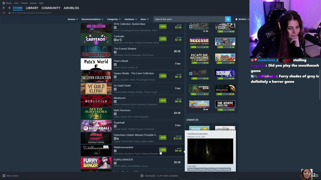Open Ye Guild Clerk! thumbnail
The width and height of the screenshot is (321, 180).
pyautogui.click(x=96, y=89)
